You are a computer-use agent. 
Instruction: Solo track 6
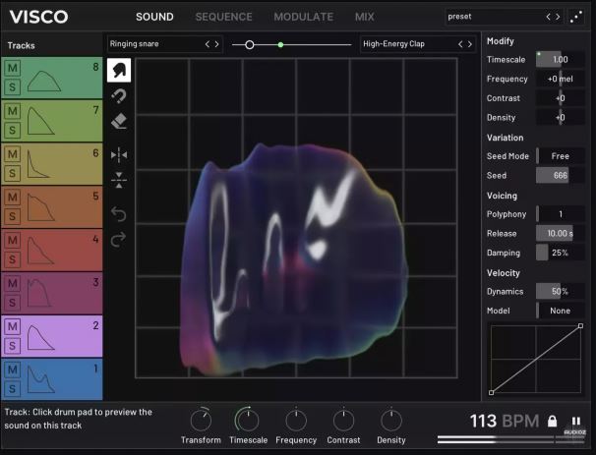(x=12, y=173)
